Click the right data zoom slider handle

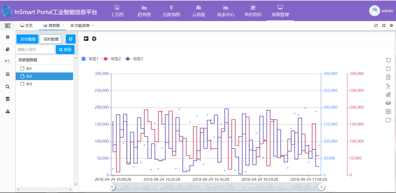click(321, 187)
